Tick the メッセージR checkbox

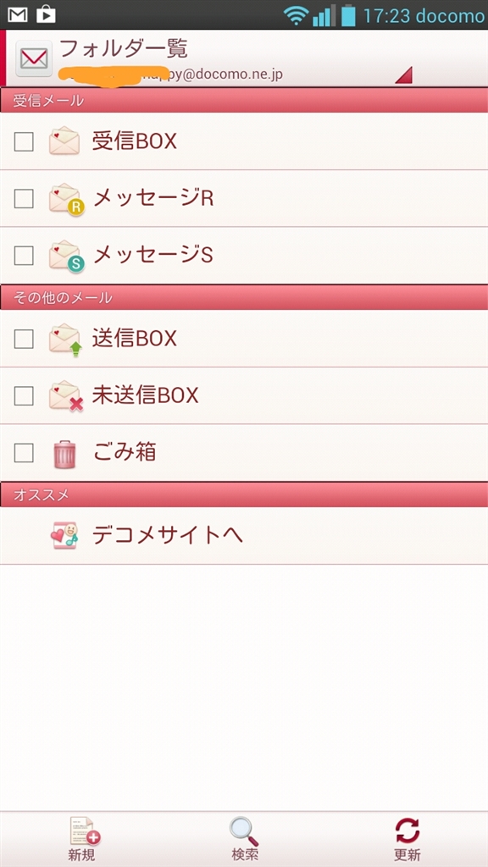coord(24,198)
